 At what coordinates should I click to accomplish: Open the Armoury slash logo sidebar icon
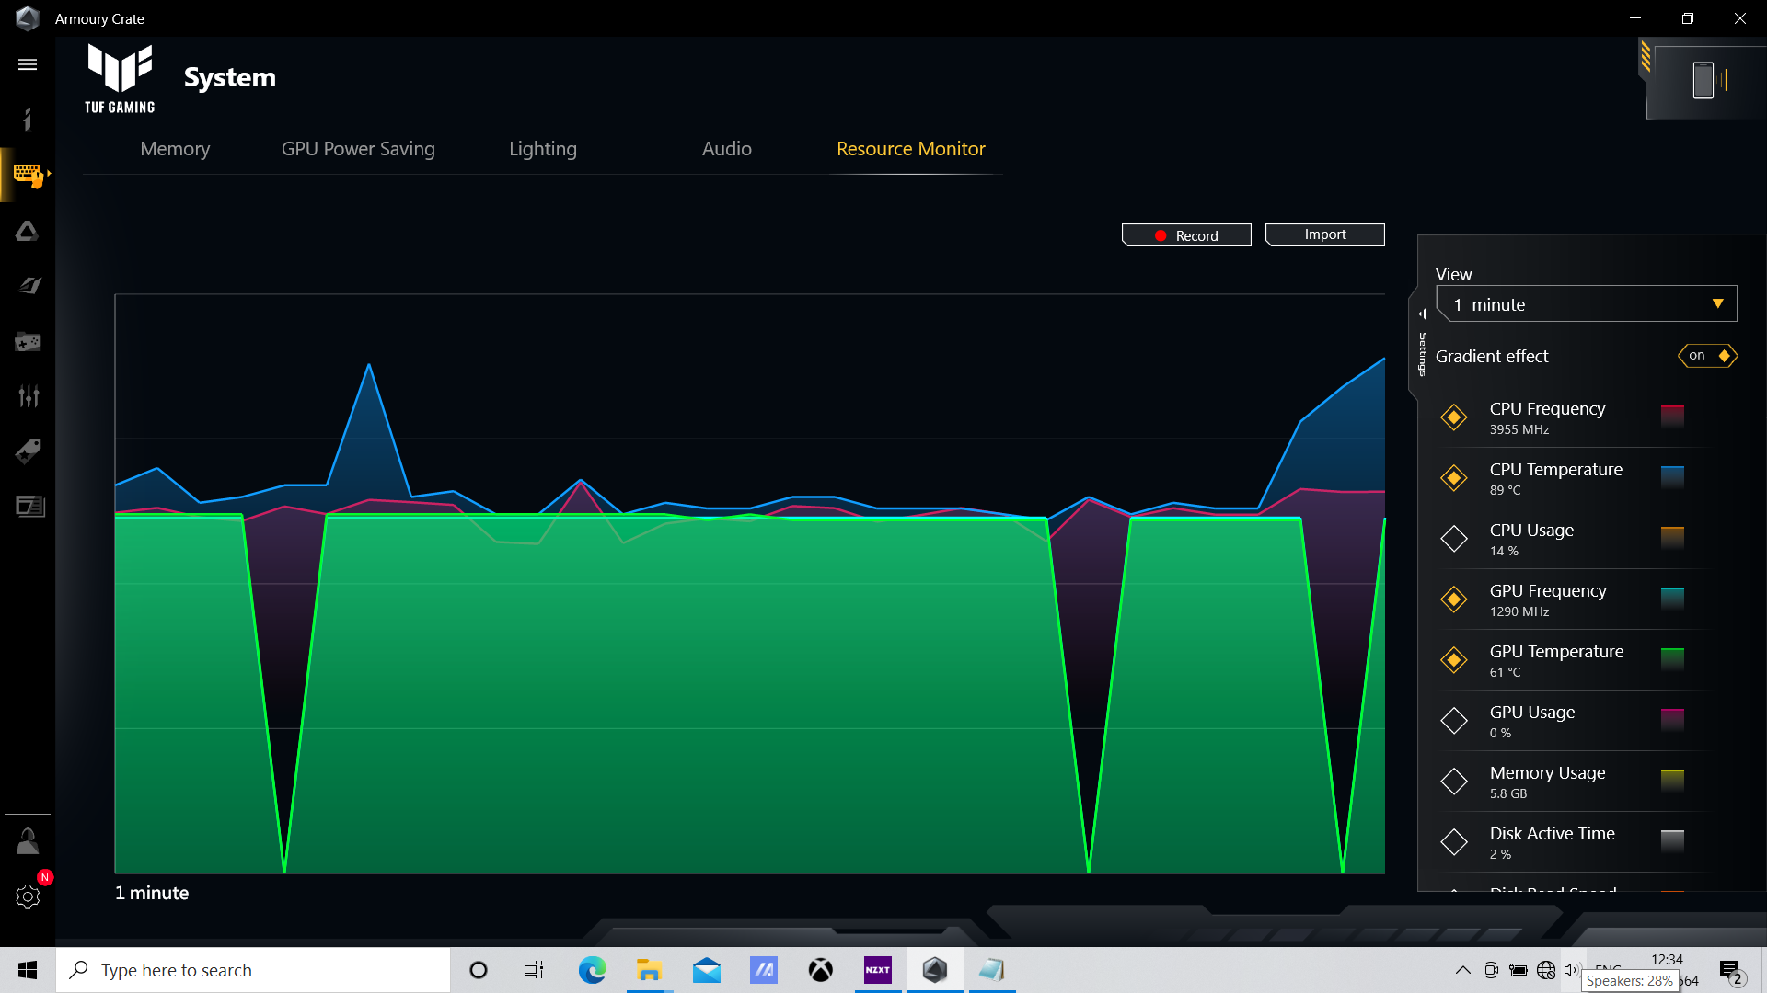click(29, 286)
